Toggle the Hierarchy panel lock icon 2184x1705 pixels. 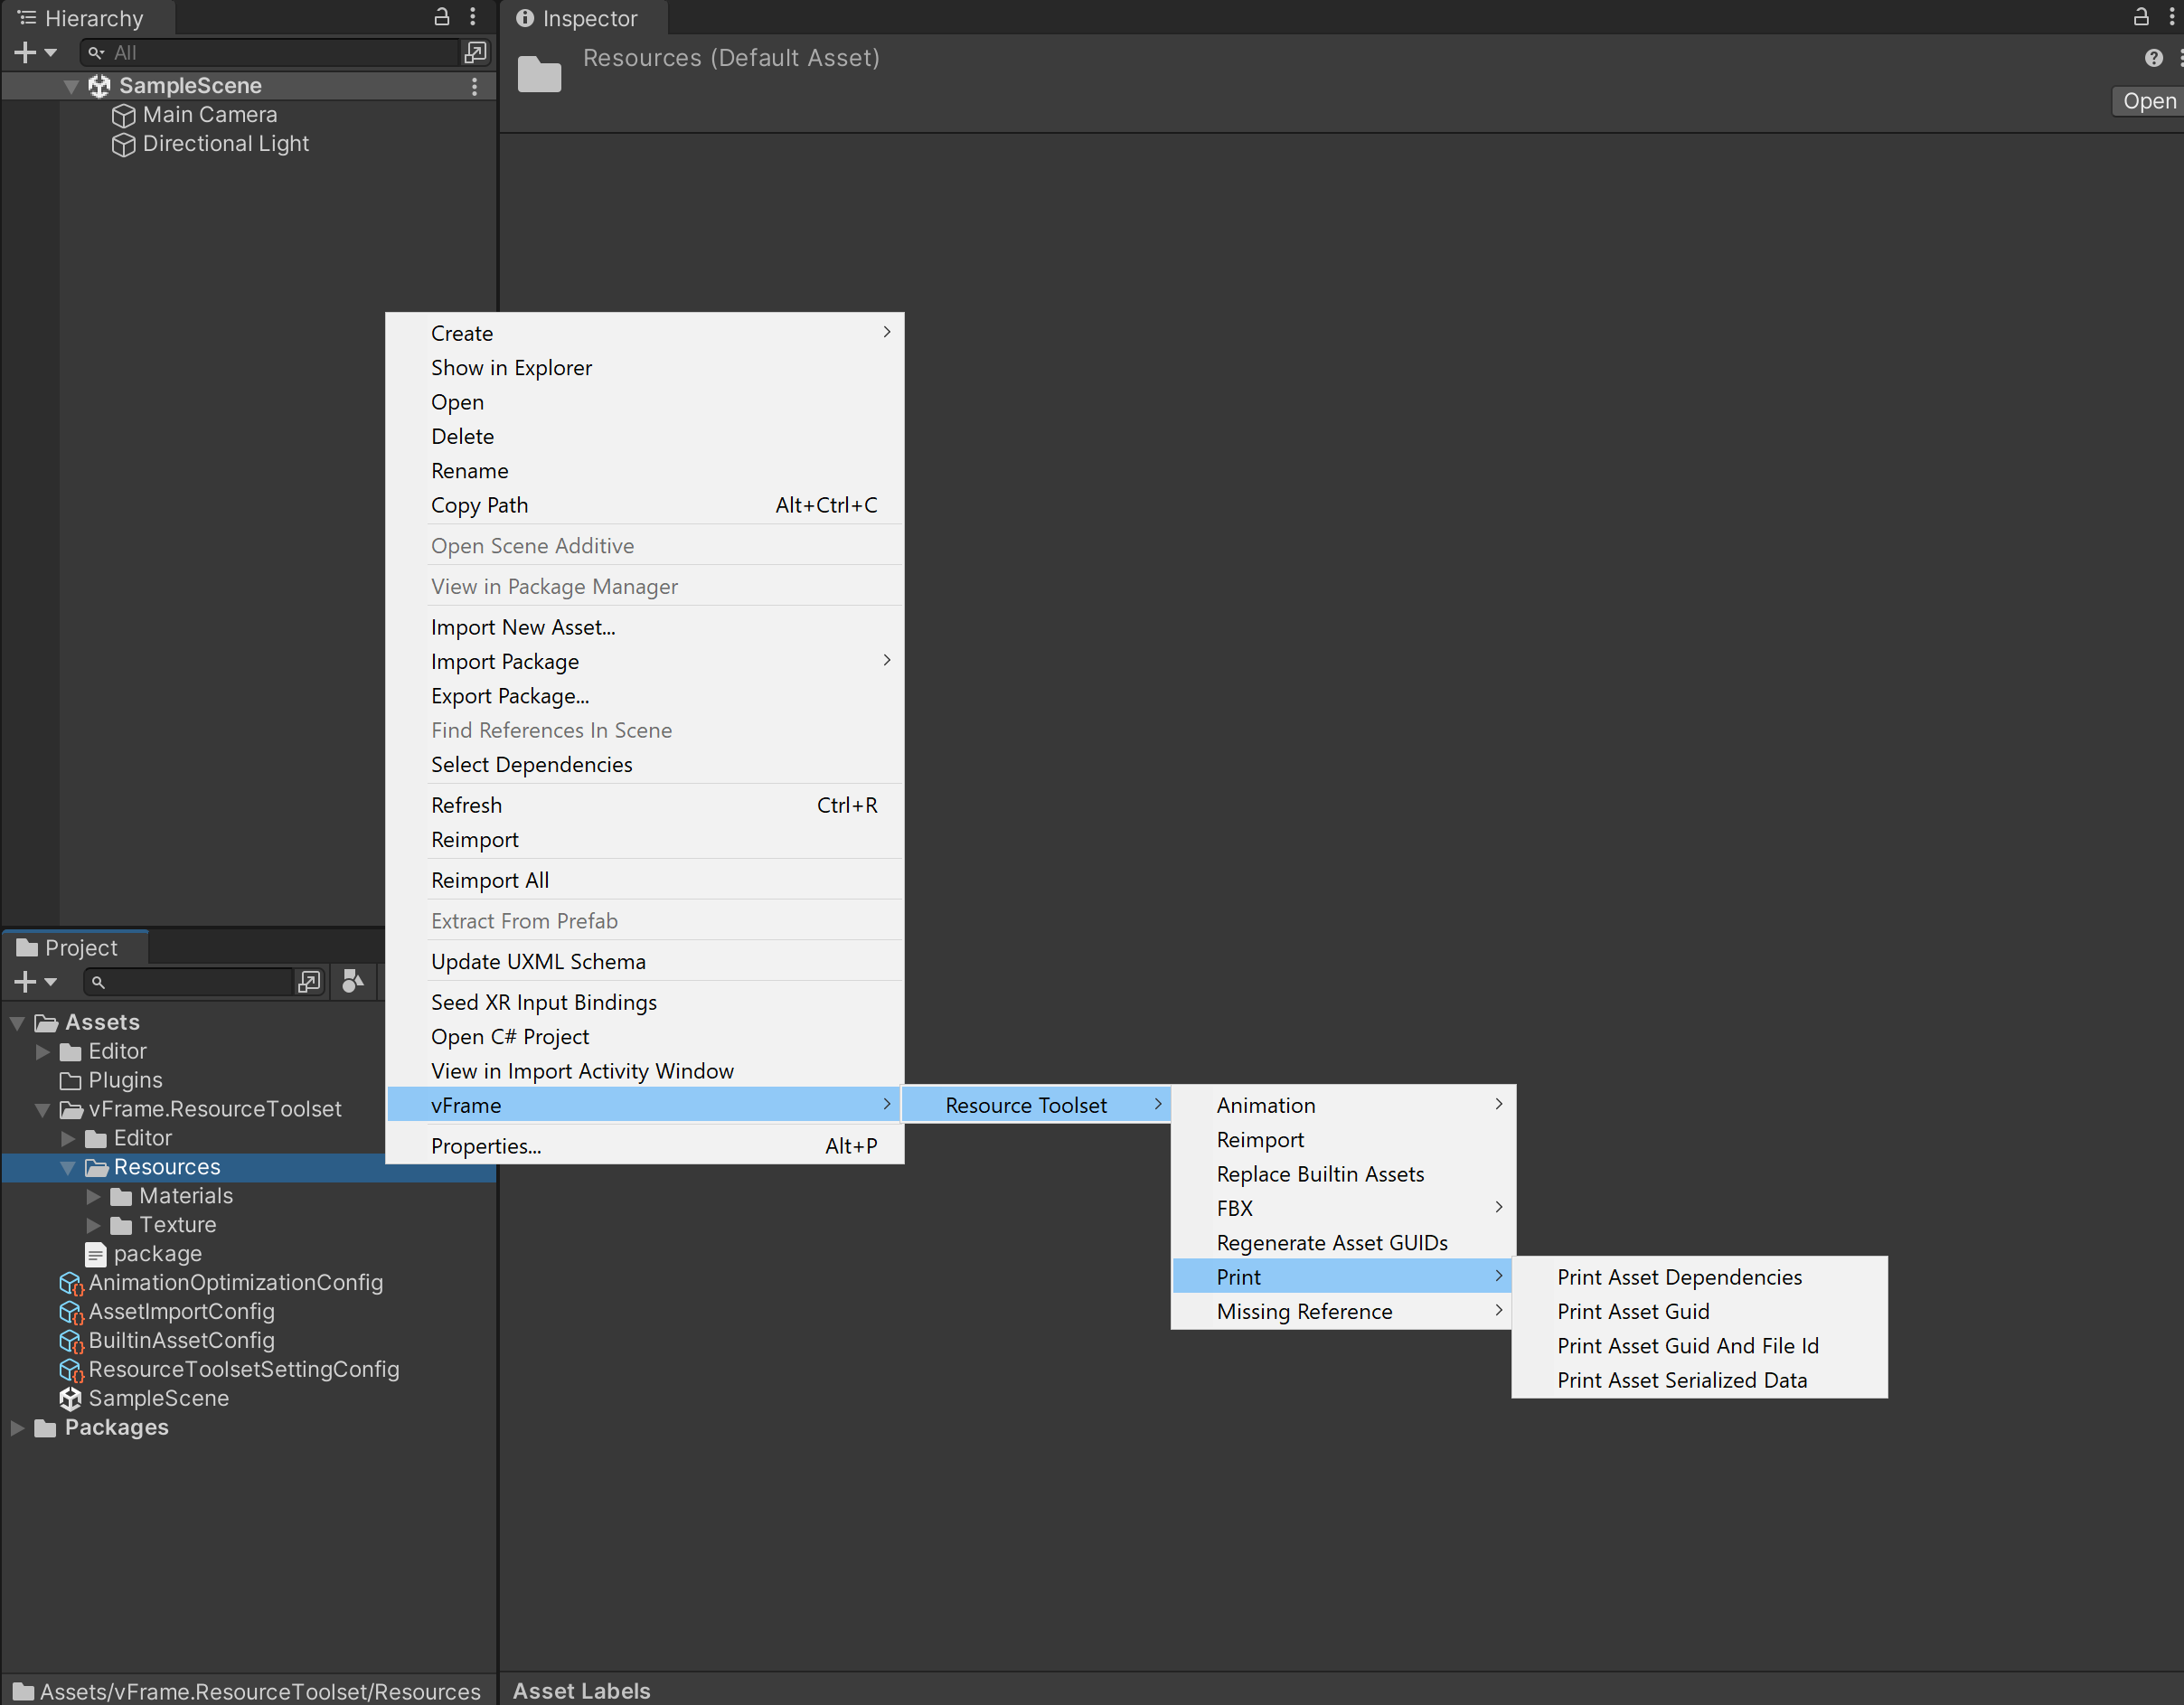pos(441,17)
